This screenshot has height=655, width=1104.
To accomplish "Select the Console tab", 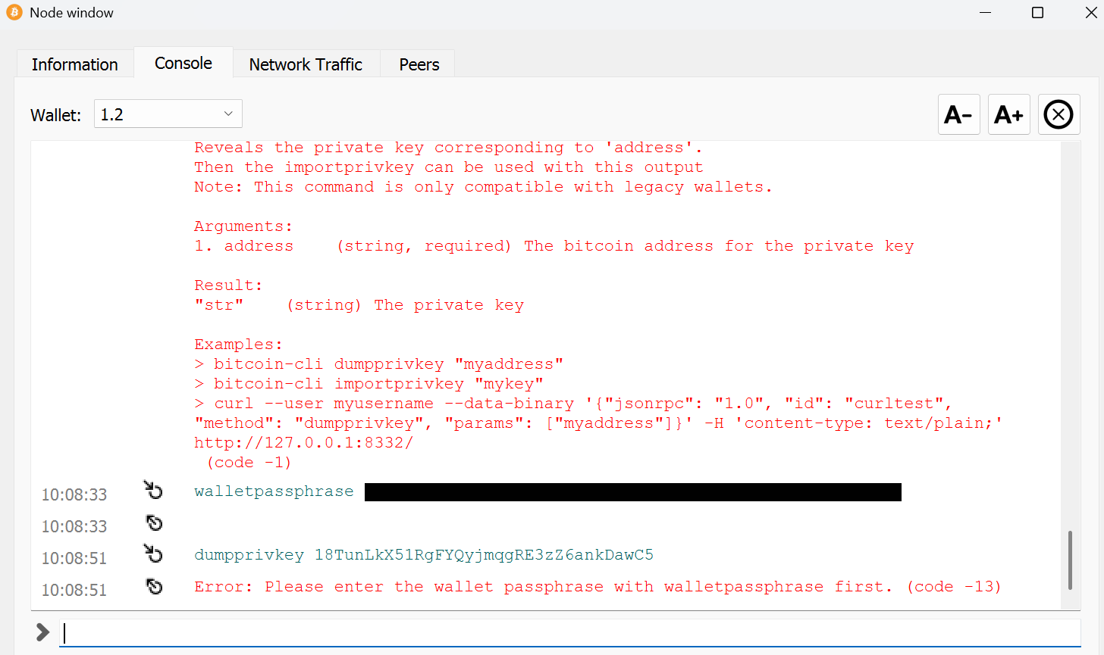I will coord(183,64).
